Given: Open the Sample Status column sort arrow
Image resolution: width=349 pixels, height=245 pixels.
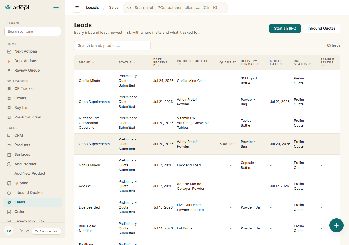Looking at the screenshot, I should click(x=323, y=66).
